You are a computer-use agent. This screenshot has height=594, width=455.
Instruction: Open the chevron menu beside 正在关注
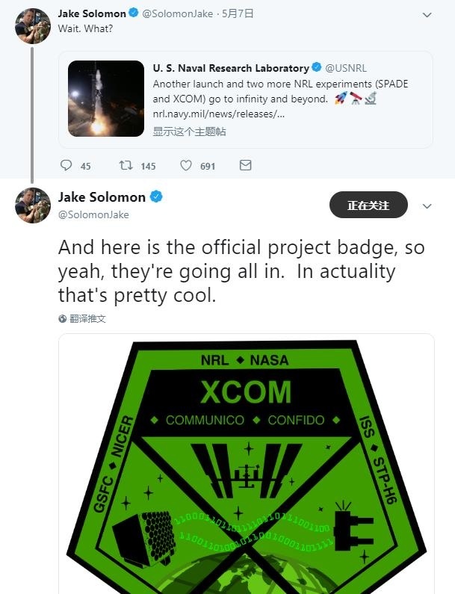click(x=427, y=206)
